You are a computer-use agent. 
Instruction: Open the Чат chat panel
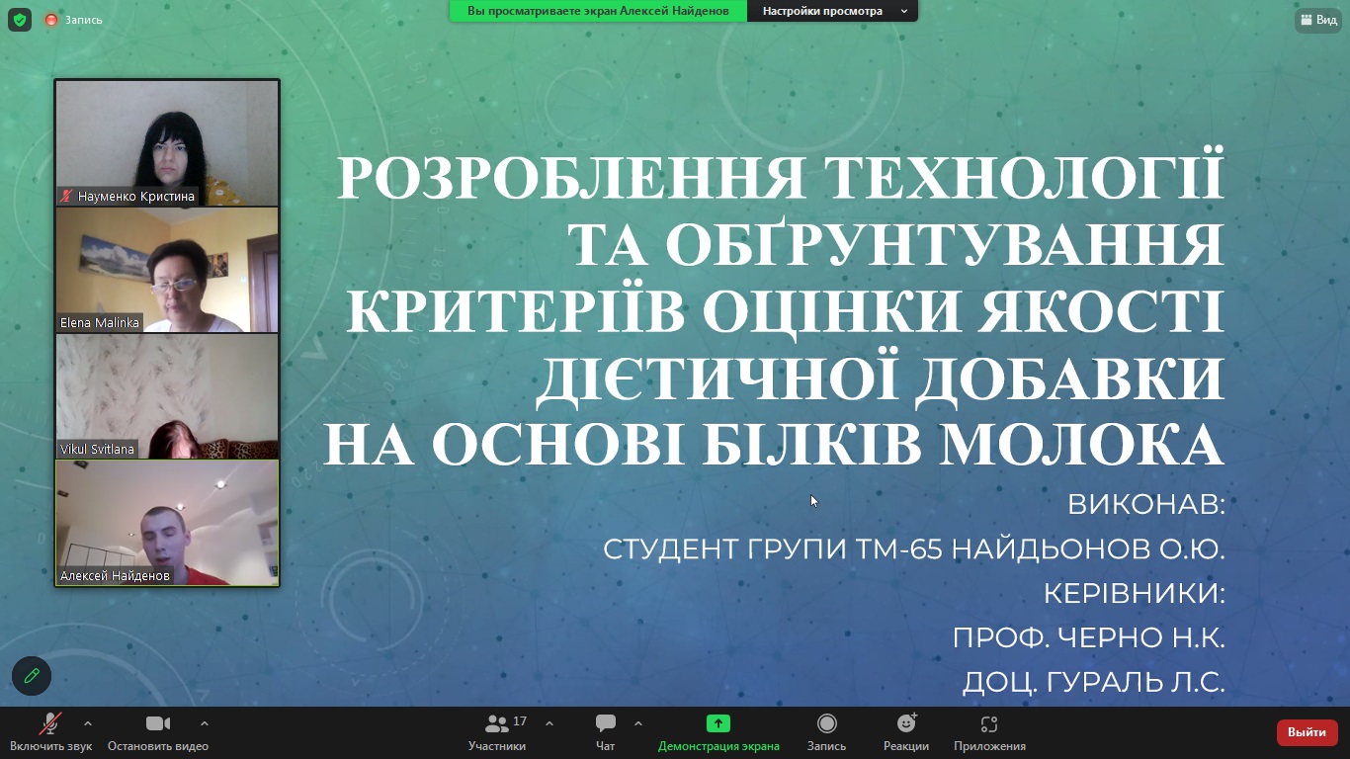point(606,733)
